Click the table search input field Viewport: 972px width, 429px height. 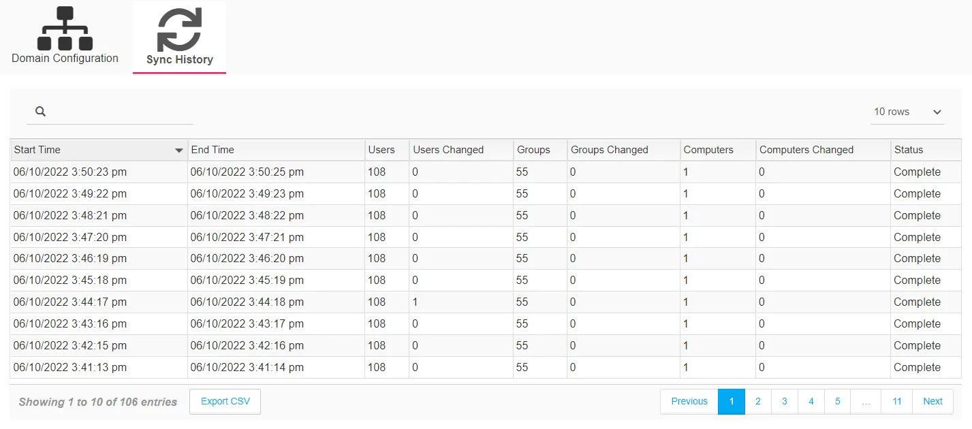coord(110,112)
